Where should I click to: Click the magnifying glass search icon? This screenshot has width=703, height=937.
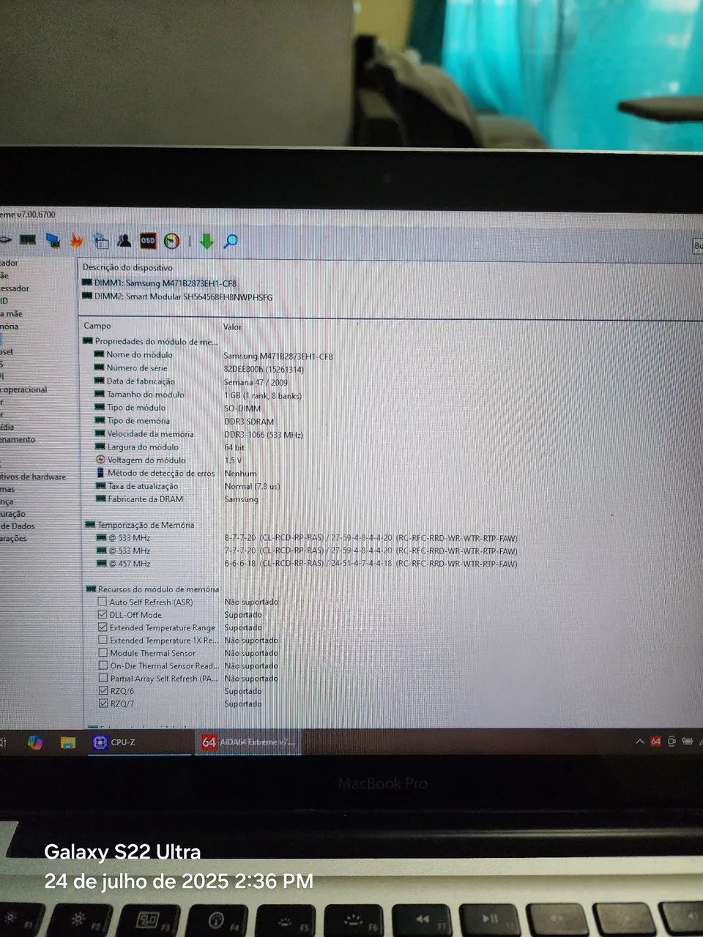(231, 241)
